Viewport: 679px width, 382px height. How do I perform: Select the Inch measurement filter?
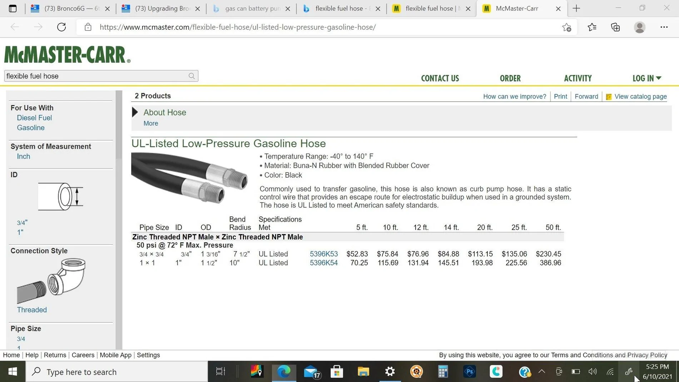point(24,157)
